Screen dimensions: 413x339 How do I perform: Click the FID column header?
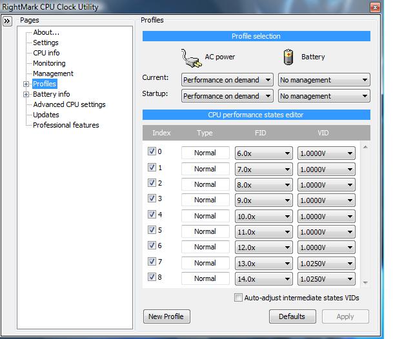click(261, 133)
